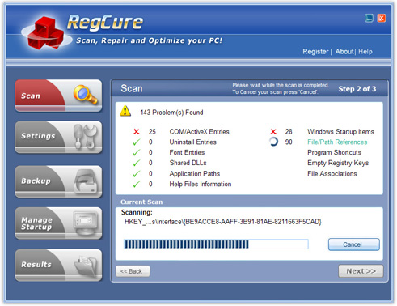Click the spinning loader beside File/Path References
The image size is (397, 306).
tap(273, 142)
